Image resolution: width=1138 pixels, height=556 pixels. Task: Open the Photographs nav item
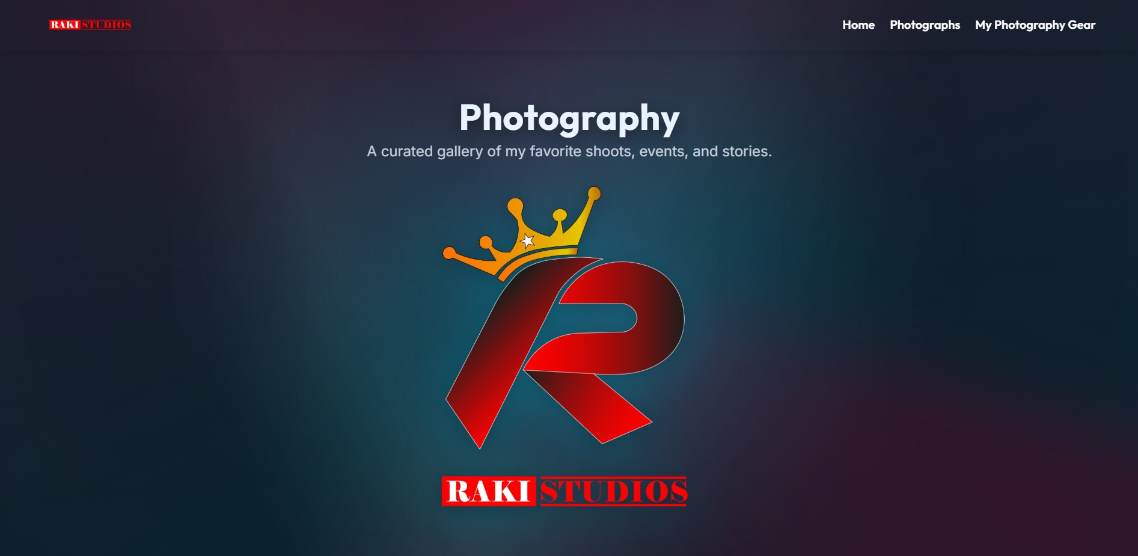[x=925, y=25]
